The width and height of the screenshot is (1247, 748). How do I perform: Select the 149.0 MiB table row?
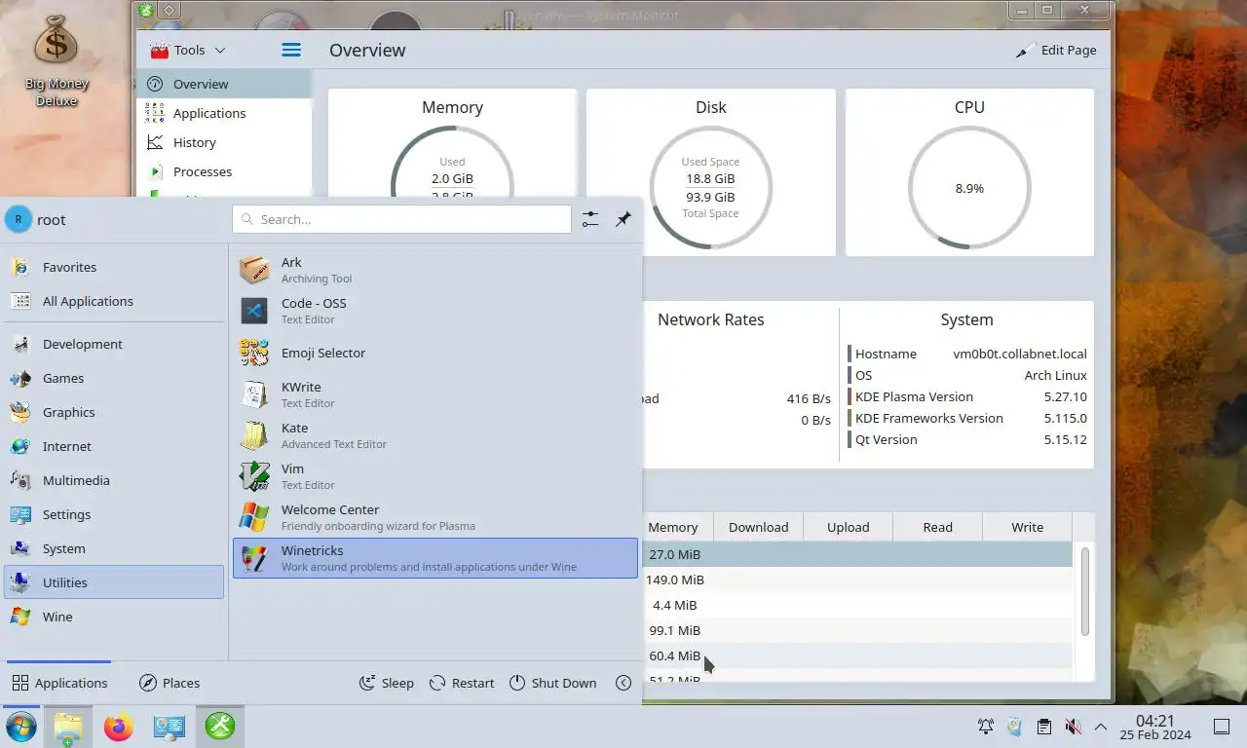[857, 580]
